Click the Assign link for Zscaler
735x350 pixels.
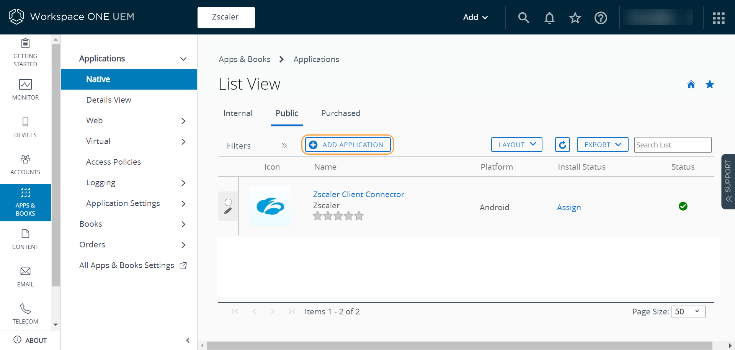pos(568,208)
